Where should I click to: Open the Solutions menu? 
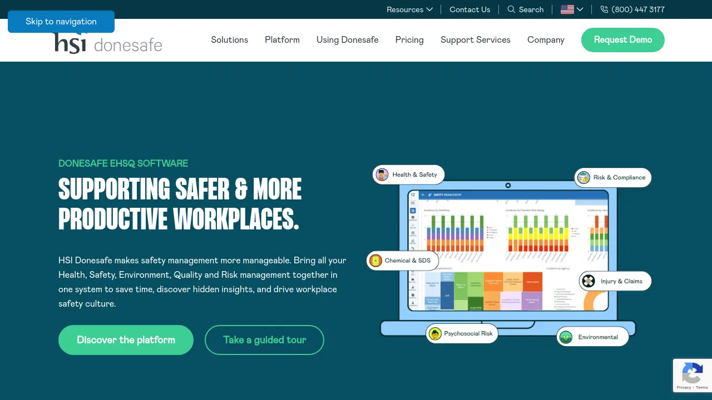pyautogui.click(x=229, y=40)
